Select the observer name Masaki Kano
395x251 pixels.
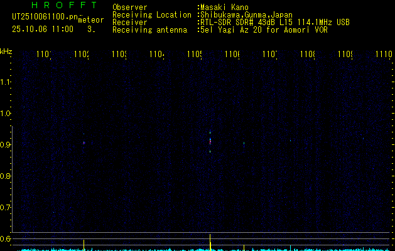[x=224, y=8]
